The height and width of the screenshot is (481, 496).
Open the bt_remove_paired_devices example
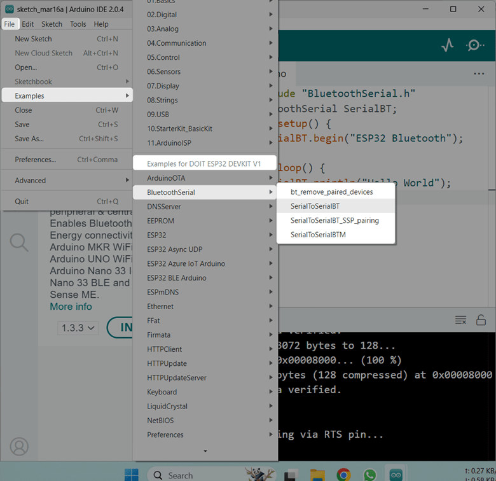click(336, 192)
